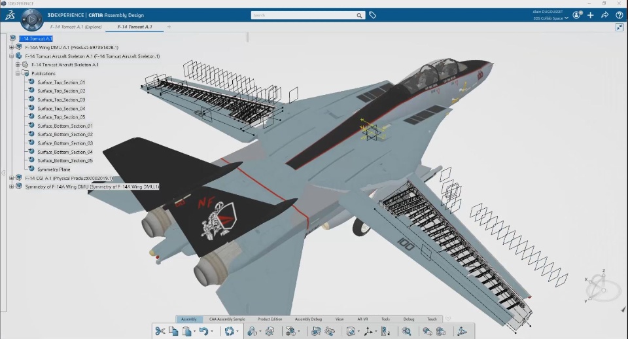Open the Undo dropdown arrow
The image size is (628, 339).
(x=212, y=331)
